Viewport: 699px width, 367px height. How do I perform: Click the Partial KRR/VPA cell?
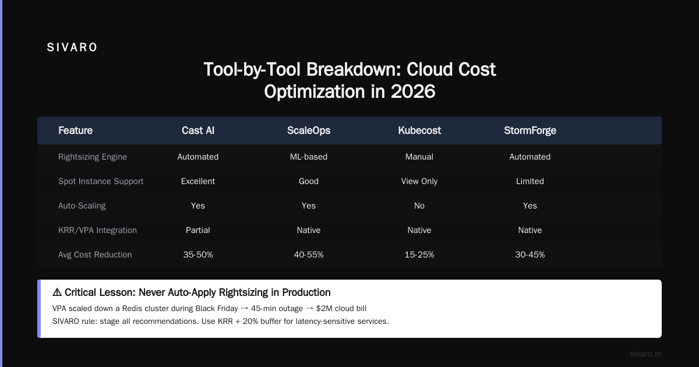coord(198,230)
